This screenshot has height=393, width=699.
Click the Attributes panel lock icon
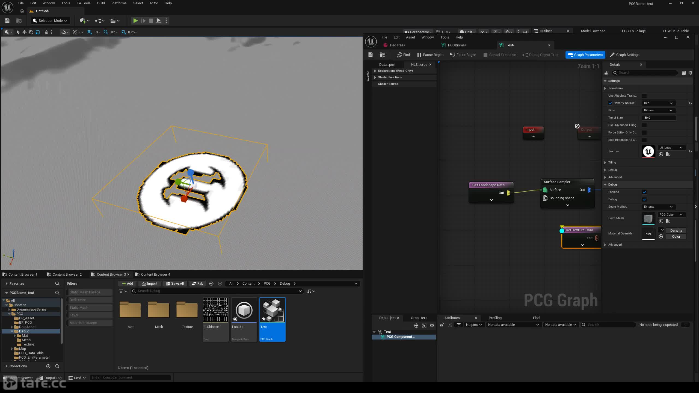coord(442,325)
